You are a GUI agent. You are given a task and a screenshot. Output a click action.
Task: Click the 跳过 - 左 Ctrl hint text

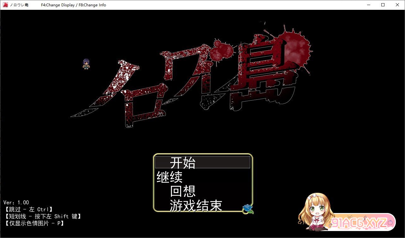tap(28, 210)
